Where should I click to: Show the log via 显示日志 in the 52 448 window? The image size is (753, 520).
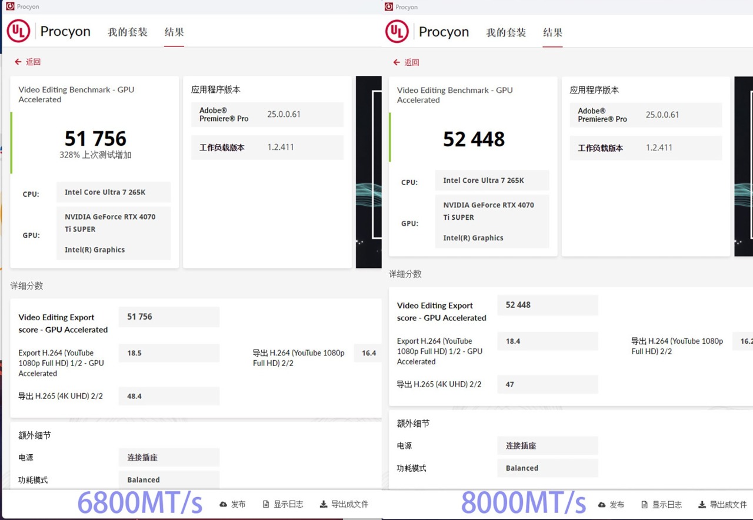coord(661,505)
